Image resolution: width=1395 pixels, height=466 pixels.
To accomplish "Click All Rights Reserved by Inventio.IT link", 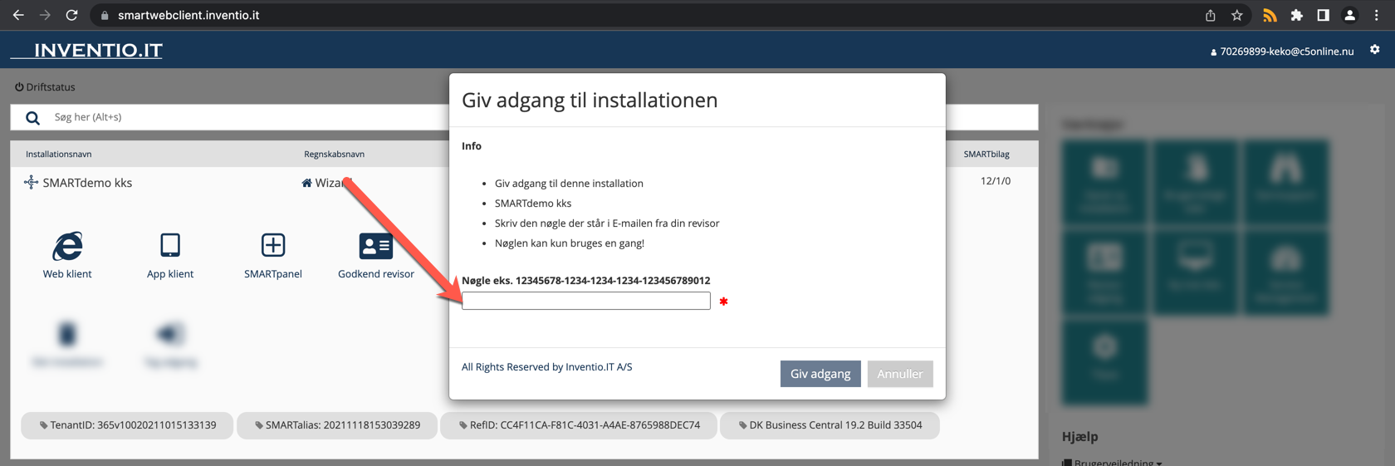I will [x=547, y=367].
